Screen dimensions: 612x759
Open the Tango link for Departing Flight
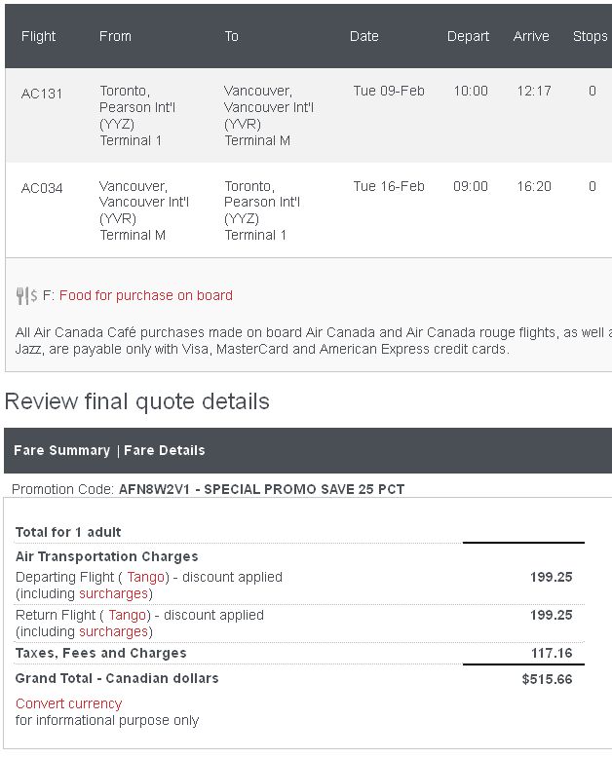(x=146, y=577)
